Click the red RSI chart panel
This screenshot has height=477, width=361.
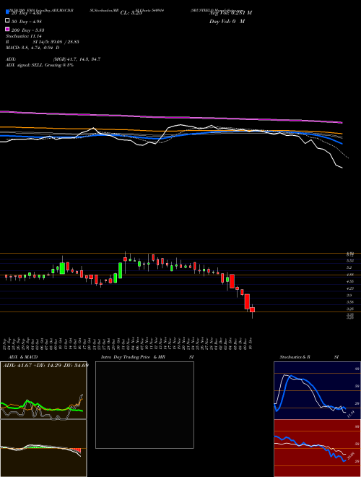pyautogui.click(x=317, y=448)
